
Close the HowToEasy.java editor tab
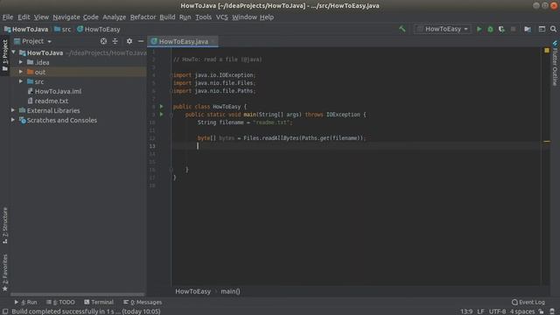click(x=213, y=41)
